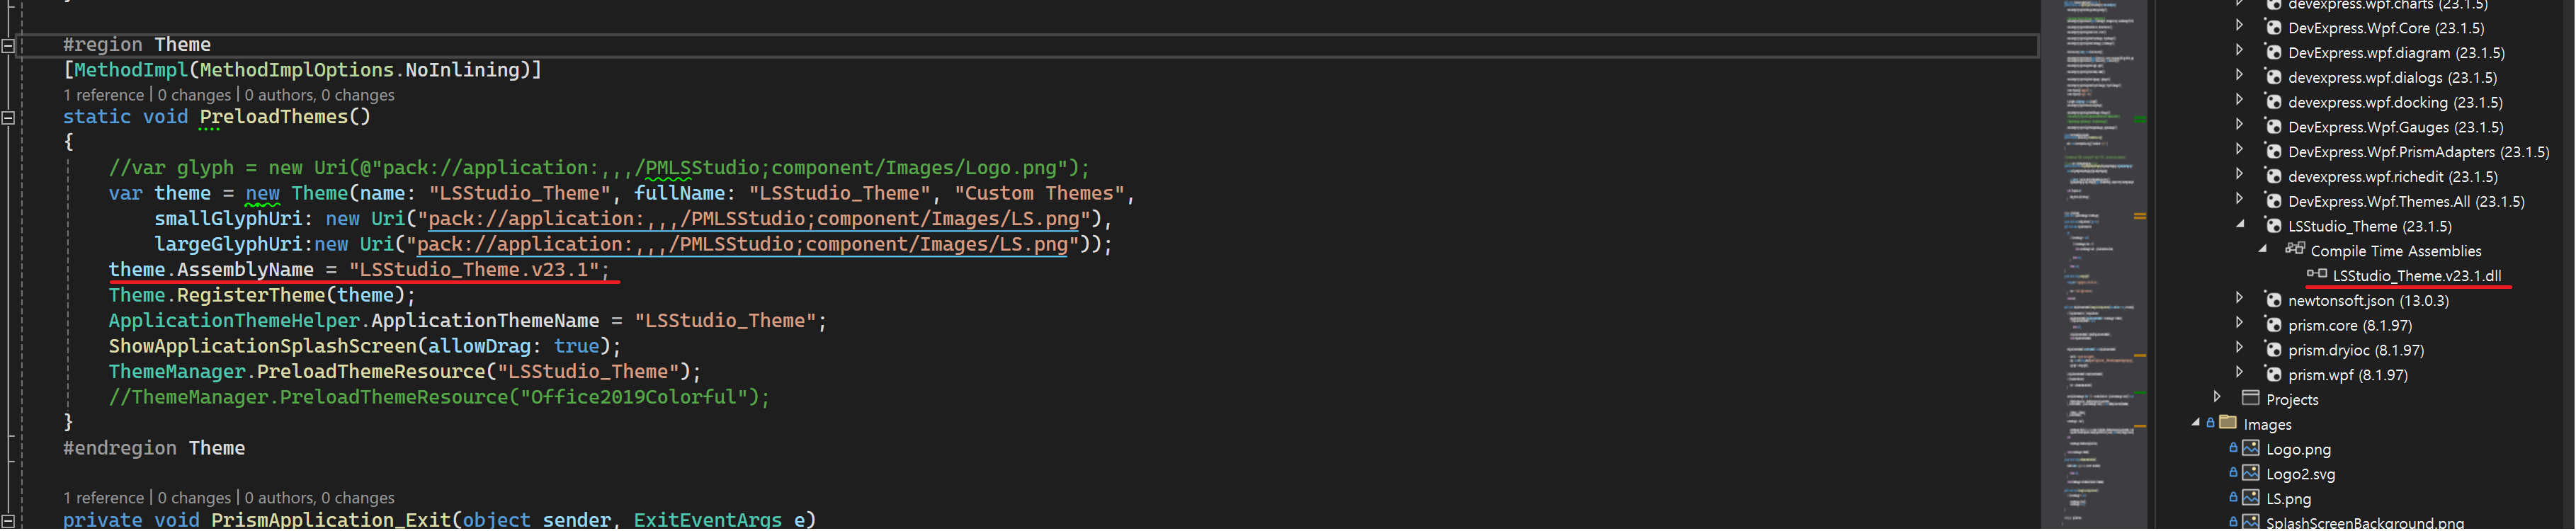Expand the devexpress.wpf.docking package node
2576x531 pixels.
click(2240, 99)
